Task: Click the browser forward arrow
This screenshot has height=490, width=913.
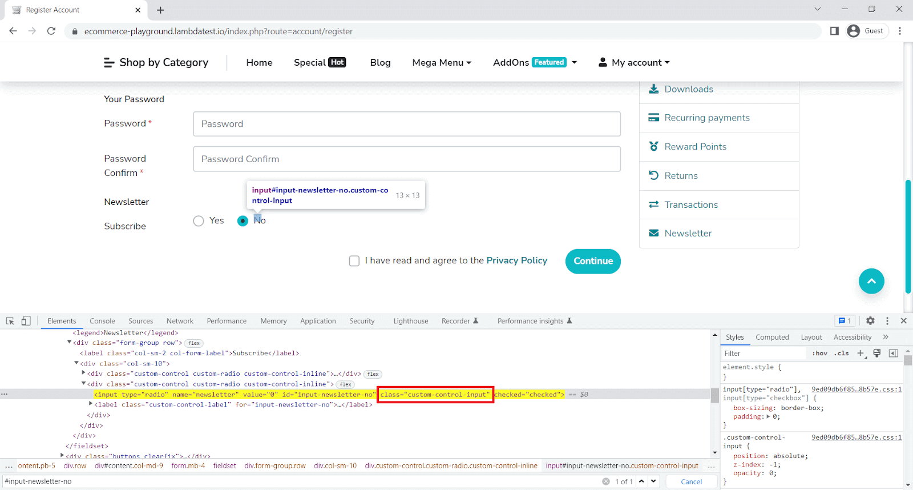Action: (x=32, y=31)
